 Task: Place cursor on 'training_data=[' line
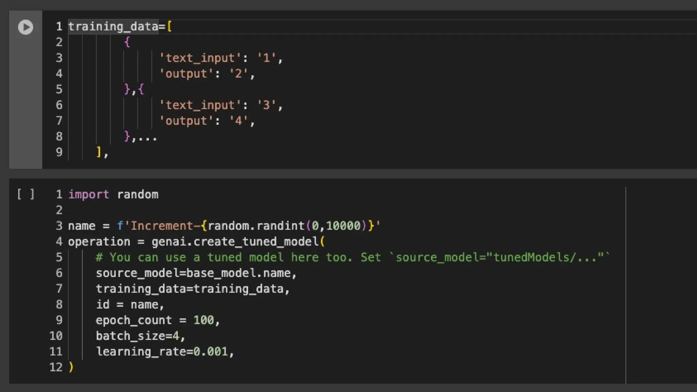tap(120, 27)
